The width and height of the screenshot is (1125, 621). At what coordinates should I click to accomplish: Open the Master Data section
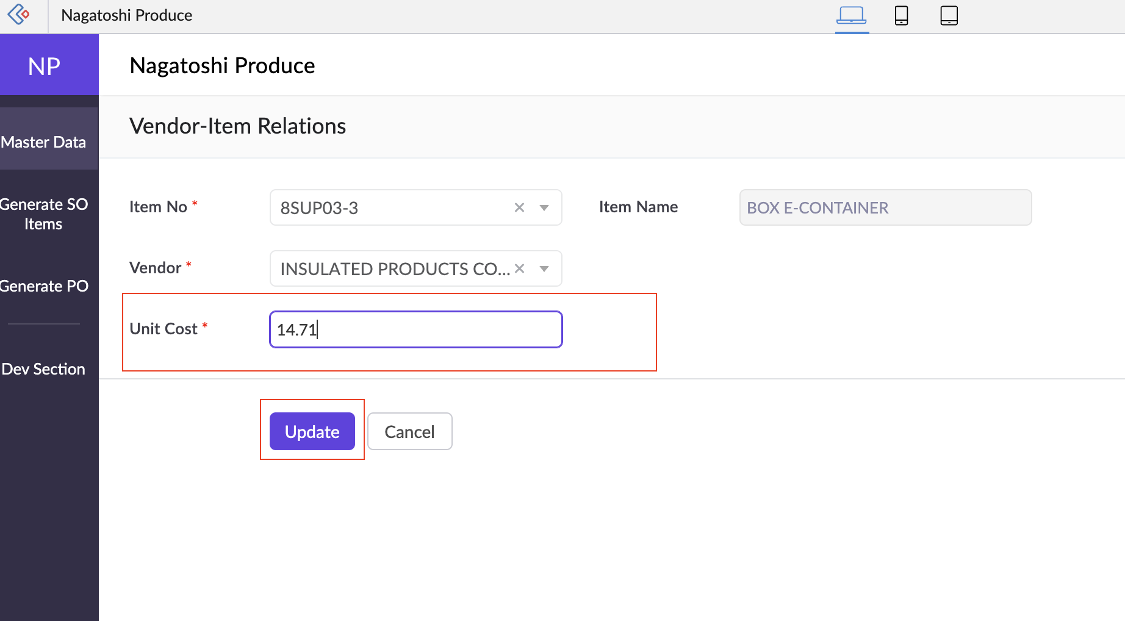click(44, 142)
